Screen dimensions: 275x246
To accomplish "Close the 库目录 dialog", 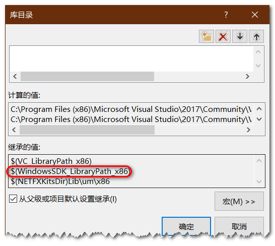I will click(255, 15).
